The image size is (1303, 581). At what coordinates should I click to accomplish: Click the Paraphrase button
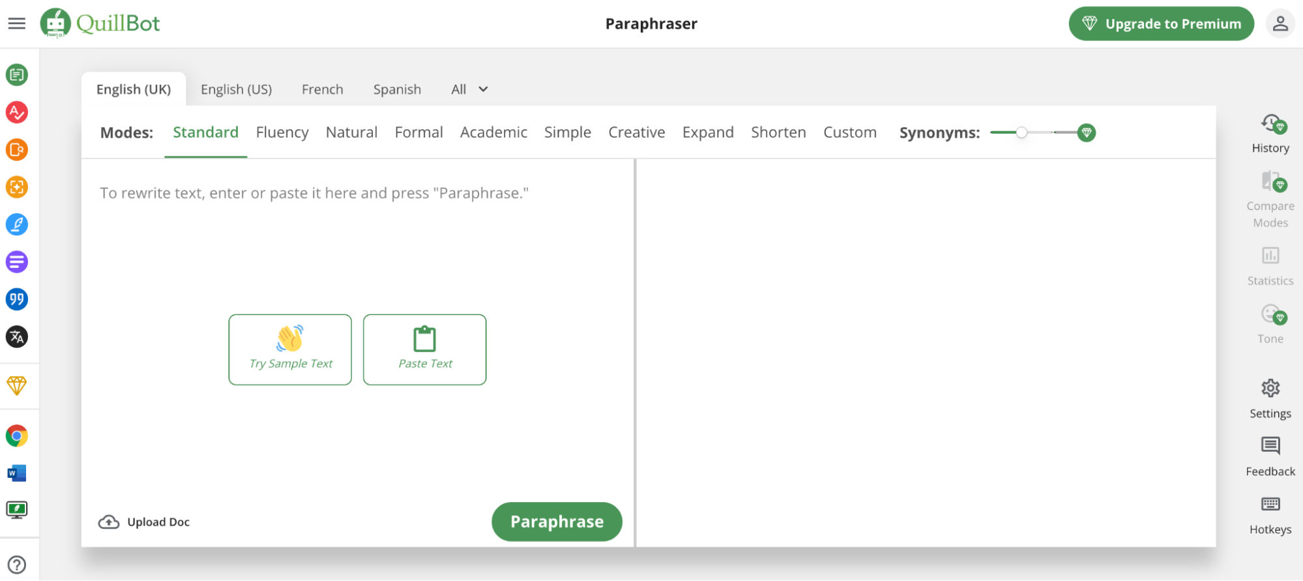coord(557,522)
